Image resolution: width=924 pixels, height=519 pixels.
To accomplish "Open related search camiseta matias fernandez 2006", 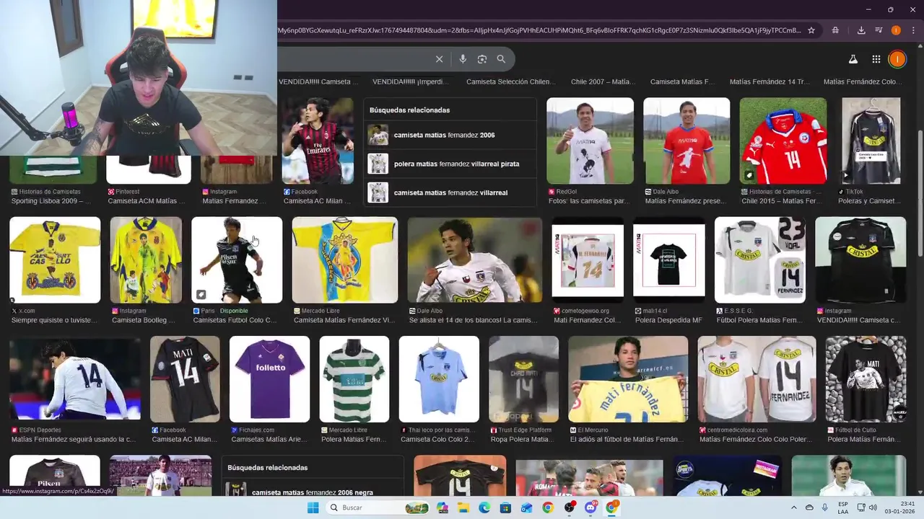I will pos(451,135).
